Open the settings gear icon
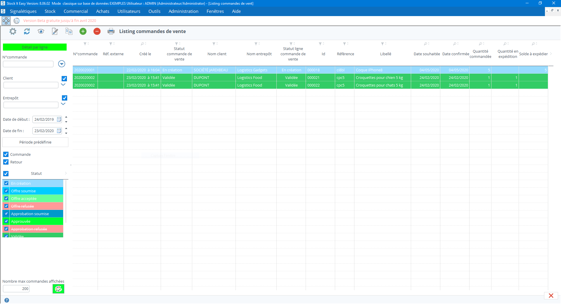 click(x=13, y=31)
